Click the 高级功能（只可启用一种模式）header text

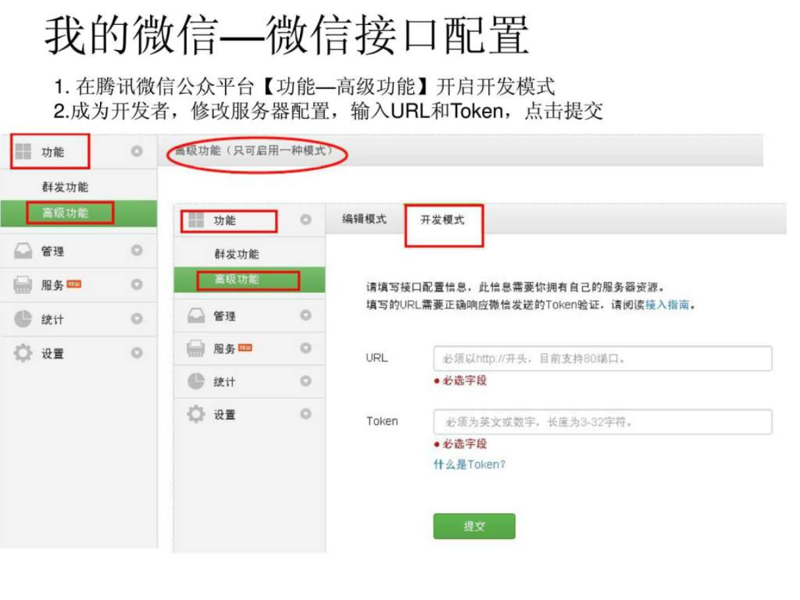(x=253, y=151)
